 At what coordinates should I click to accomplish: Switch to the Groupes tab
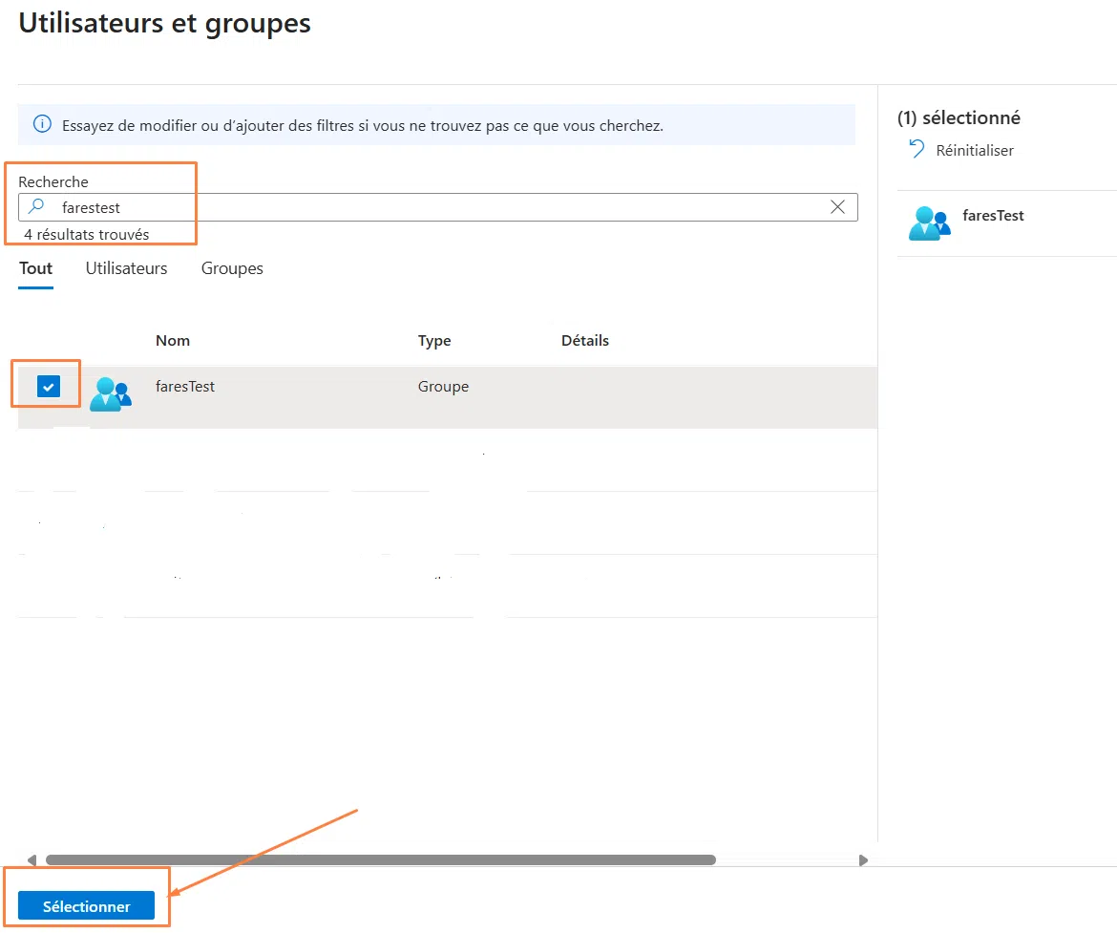pos(231,268)
